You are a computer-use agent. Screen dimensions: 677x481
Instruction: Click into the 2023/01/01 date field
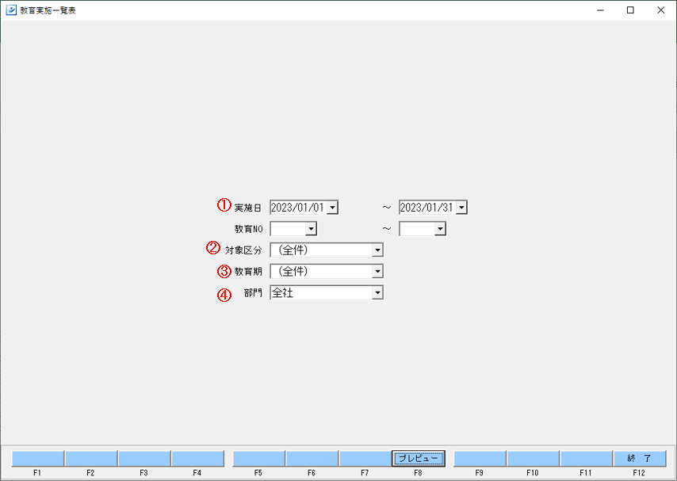[x=299, y=208]
